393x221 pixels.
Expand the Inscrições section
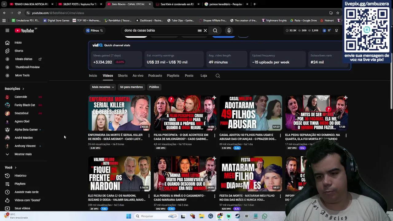tap(14, 89)
